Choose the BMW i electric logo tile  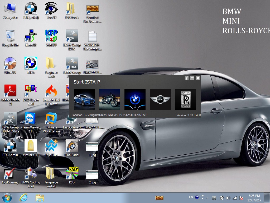135,99
